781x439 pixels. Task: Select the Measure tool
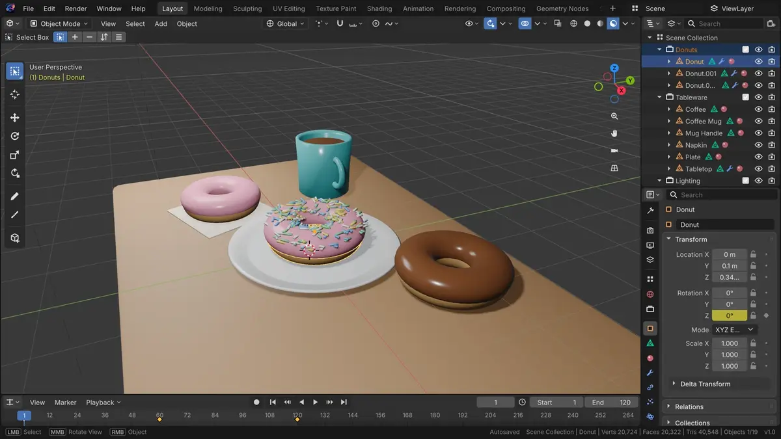(x=15, y=215)
